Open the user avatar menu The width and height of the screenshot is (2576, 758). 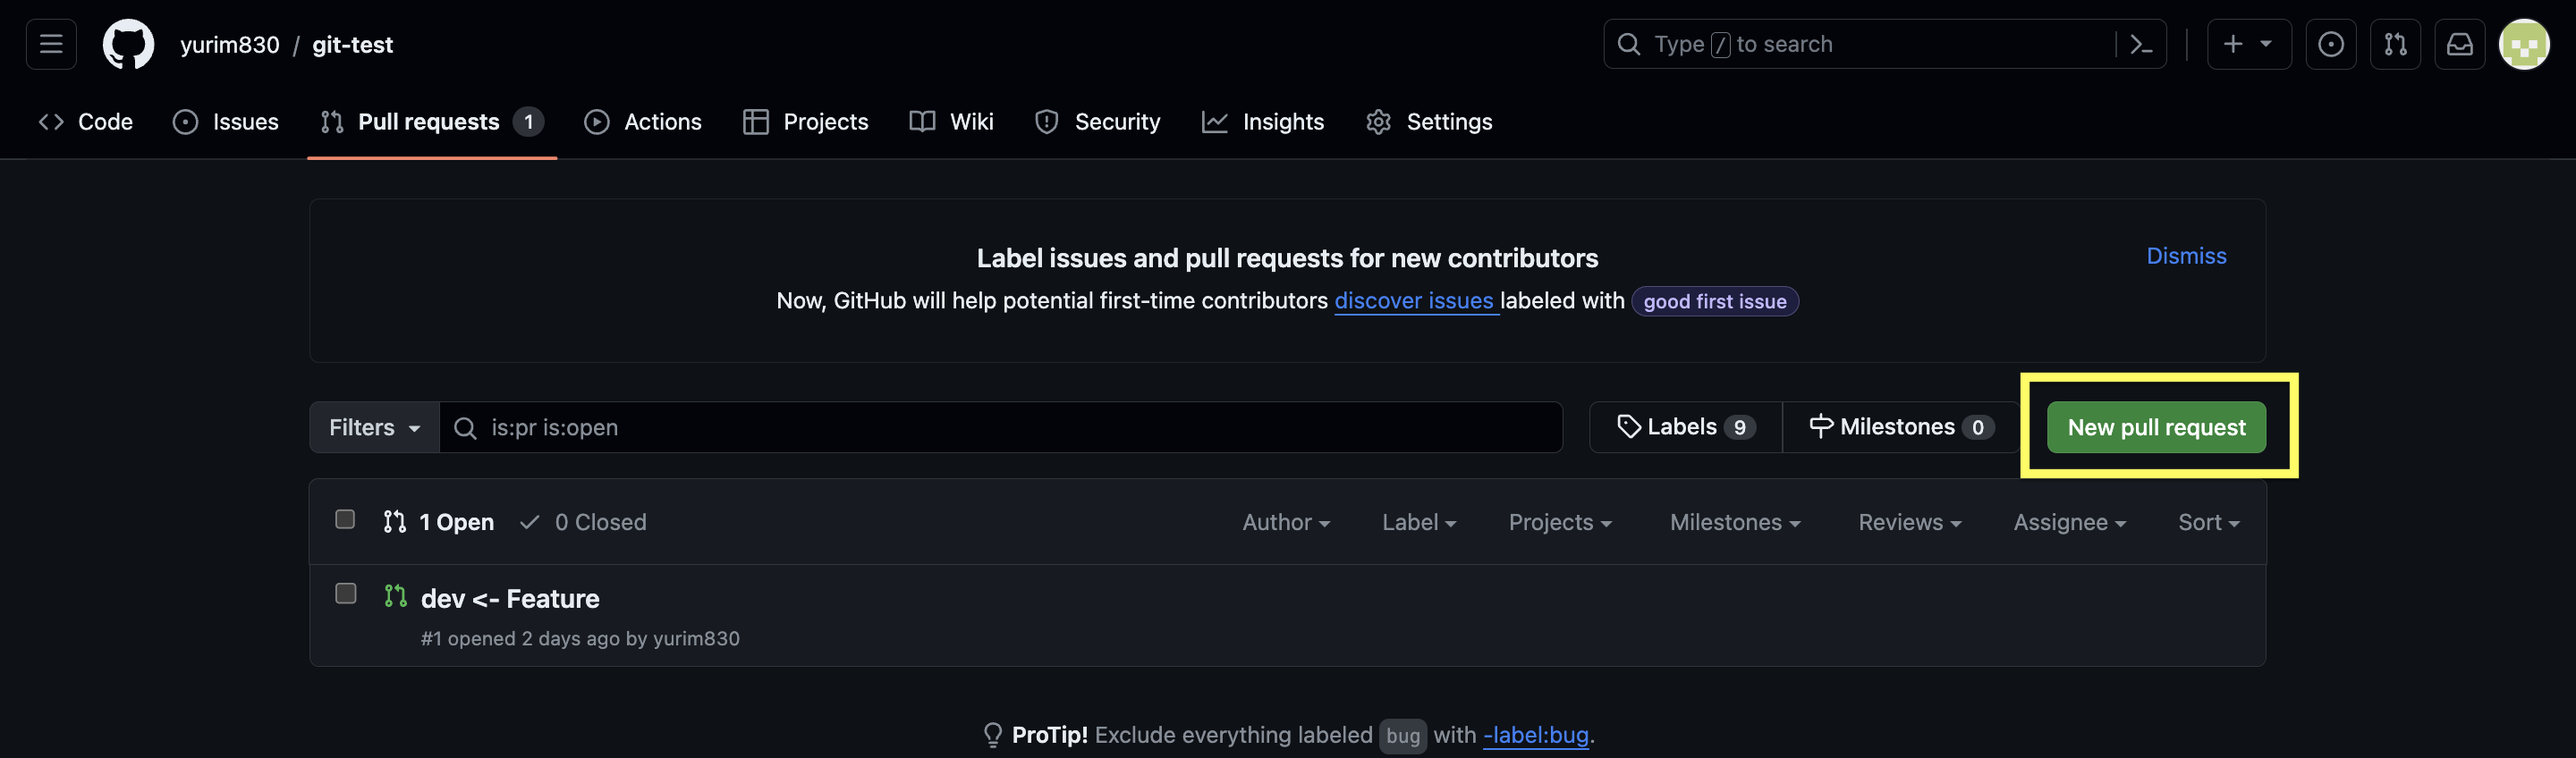2524,44
